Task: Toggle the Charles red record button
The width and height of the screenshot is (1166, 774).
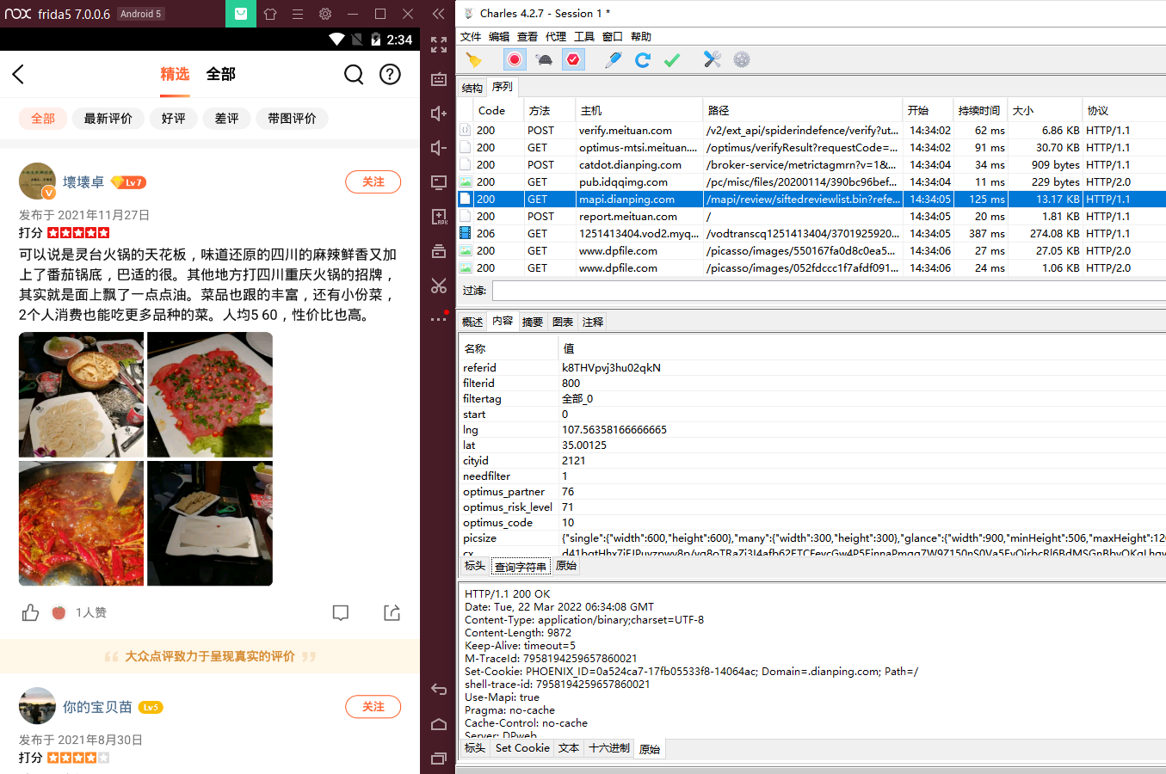Action: 515,59
